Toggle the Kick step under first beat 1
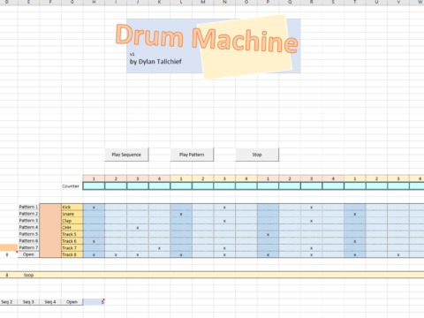 pos(94,208)
